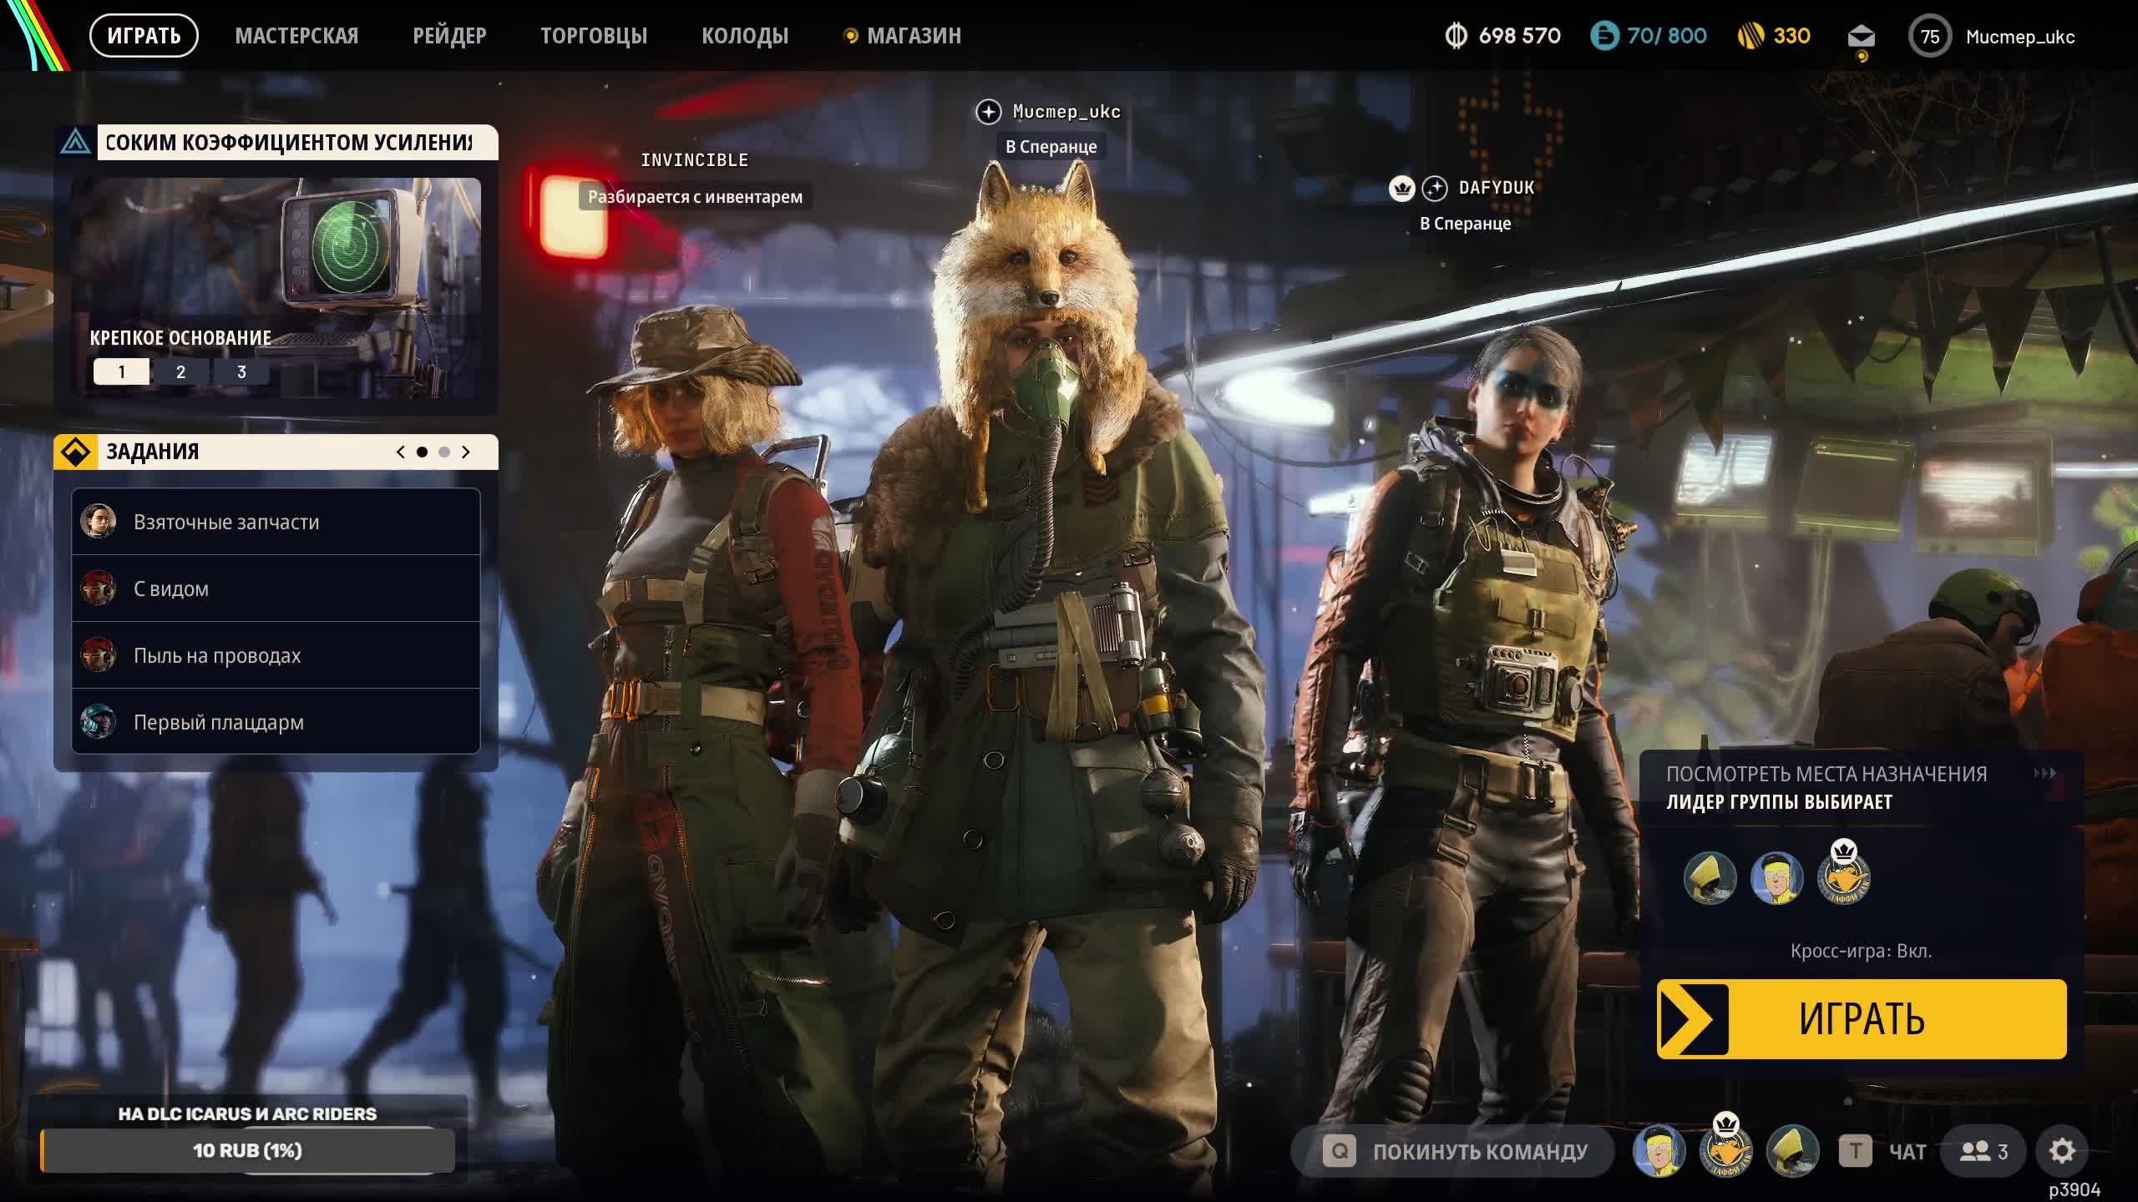The height and width of the screenshot is (1202, 2138).
Task: Open the mail inbox icon
Action: click(1861, 37)
